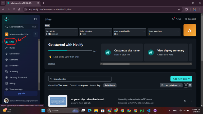Open News announcements megaphone icon
This screenshot has width=203, height=114.
[x=173, y=19]
